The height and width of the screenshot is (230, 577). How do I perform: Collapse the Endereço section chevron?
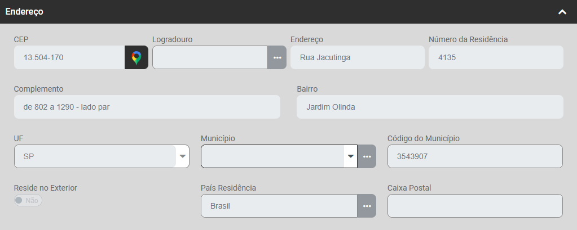pyautogui.click(x=562, y=12)
